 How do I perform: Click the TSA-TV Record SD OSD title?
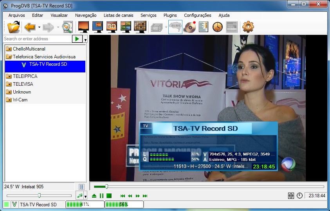206,128
